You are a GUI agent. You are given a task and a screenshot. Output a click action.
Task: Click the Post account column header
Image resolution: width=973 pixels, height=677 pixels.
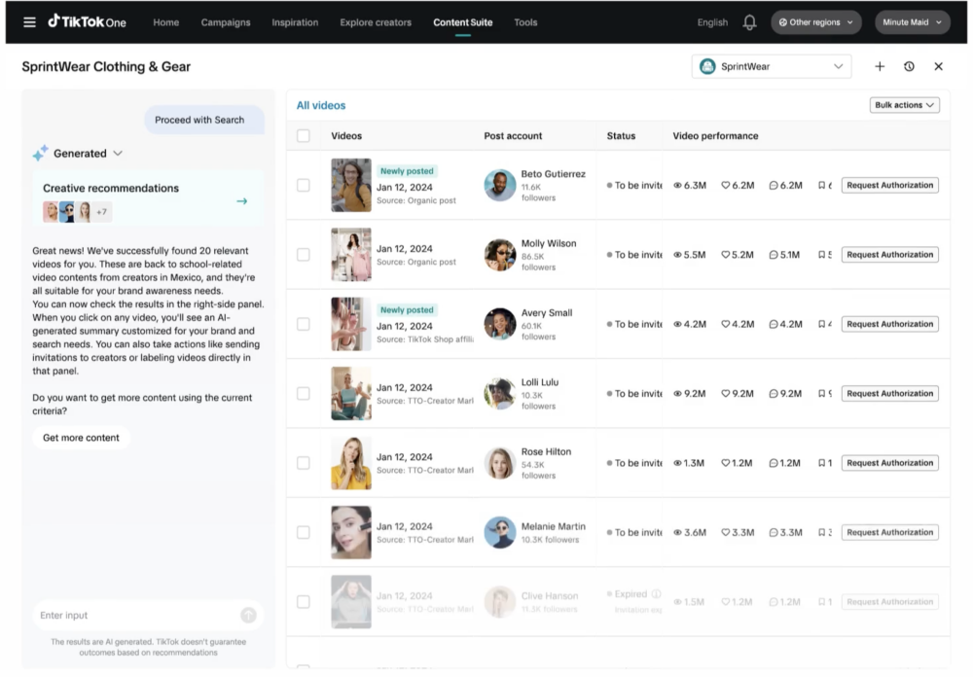pyautogui.click(x=513, y=136)
